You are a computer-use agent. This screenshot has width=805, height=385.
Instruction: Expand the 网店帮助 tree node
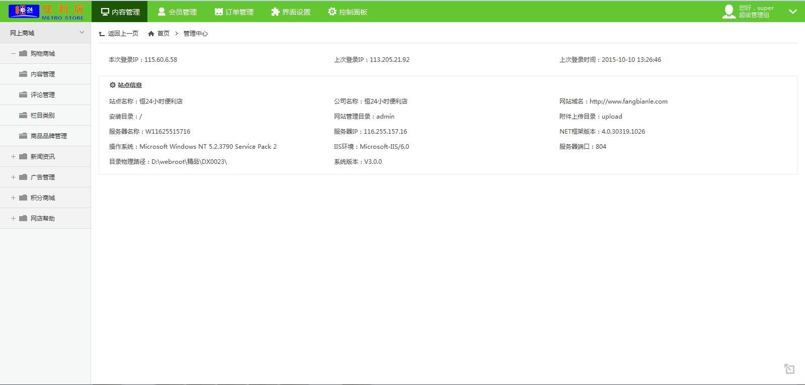13,218
